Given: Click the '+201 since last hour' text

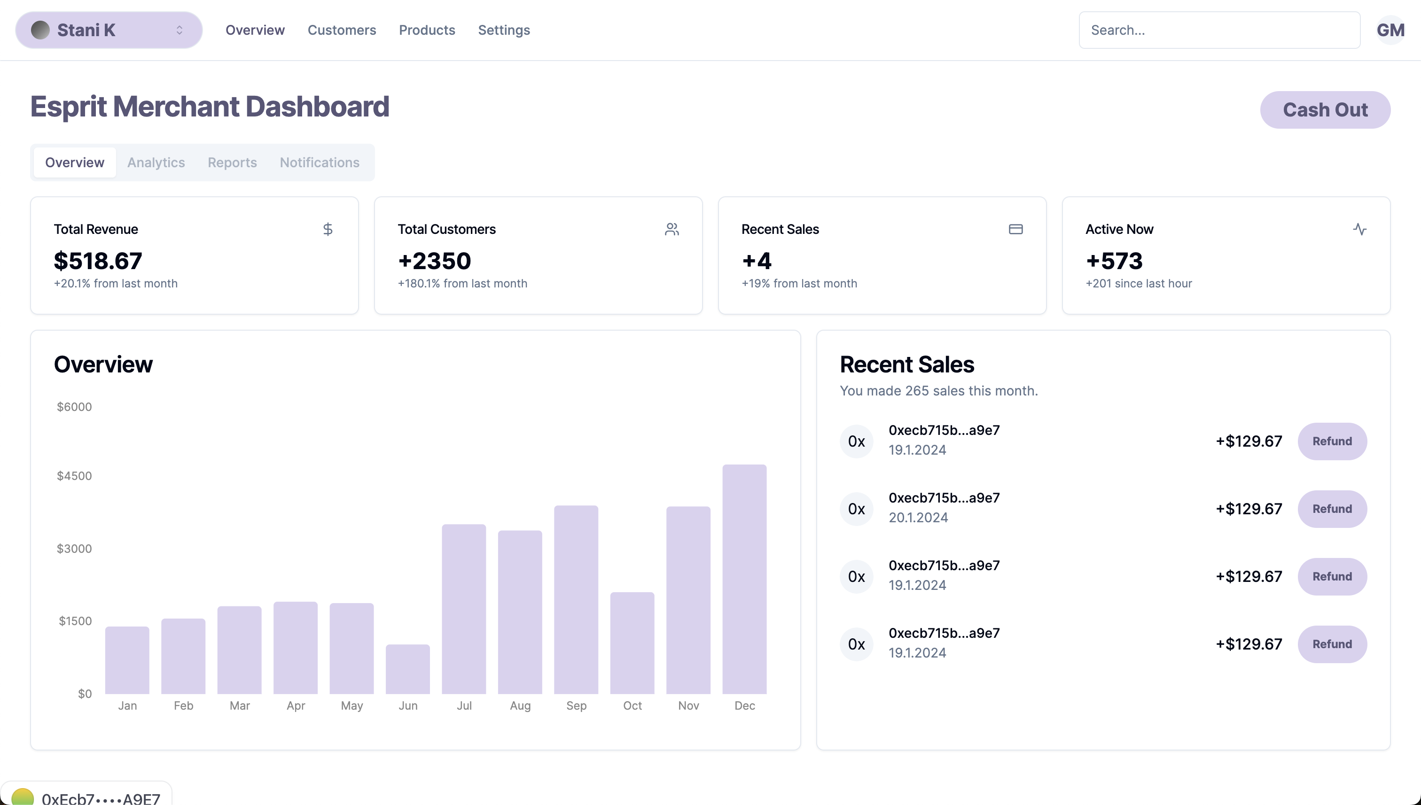Looking at the screenshot, I should click(1138, 284).
